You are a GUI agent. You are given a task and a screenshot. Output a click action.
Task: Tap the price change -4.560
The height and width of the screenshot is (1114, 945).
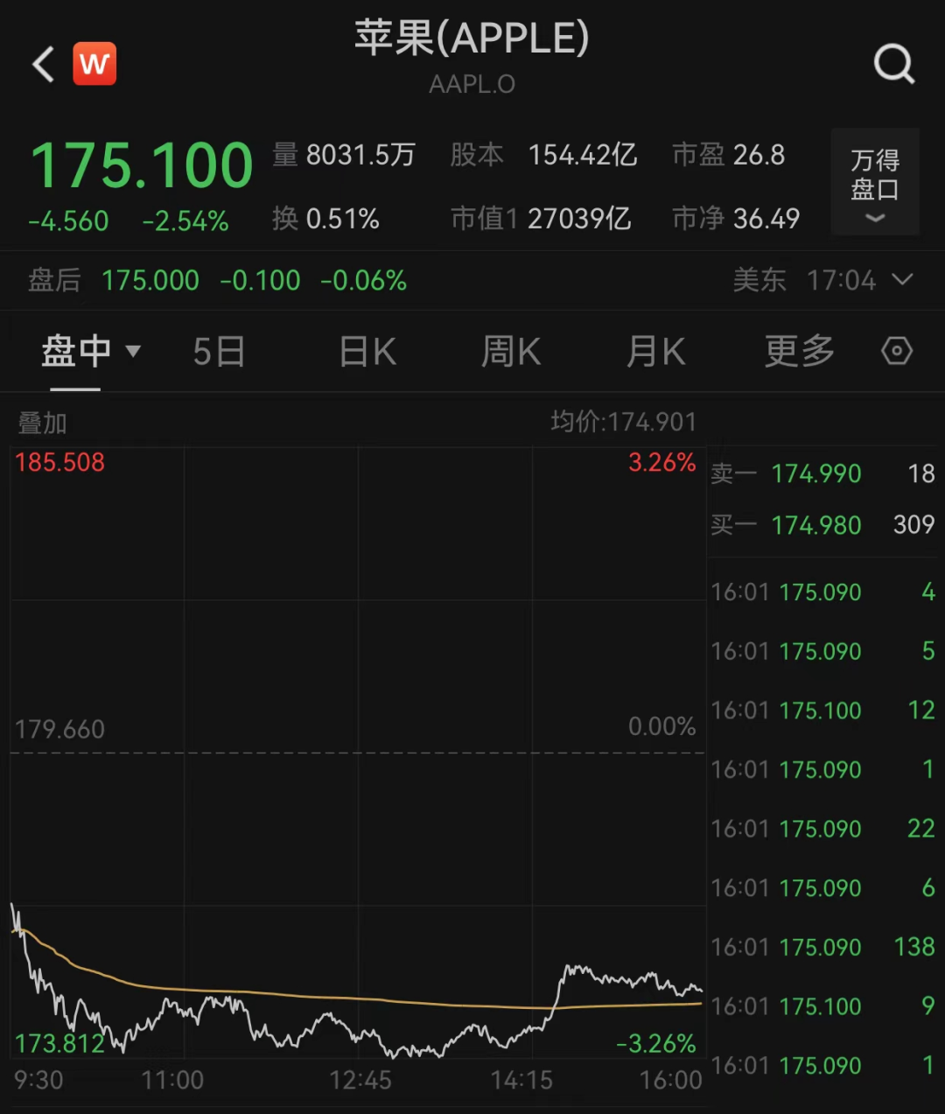pyautogui.click(x=68, y=221)
